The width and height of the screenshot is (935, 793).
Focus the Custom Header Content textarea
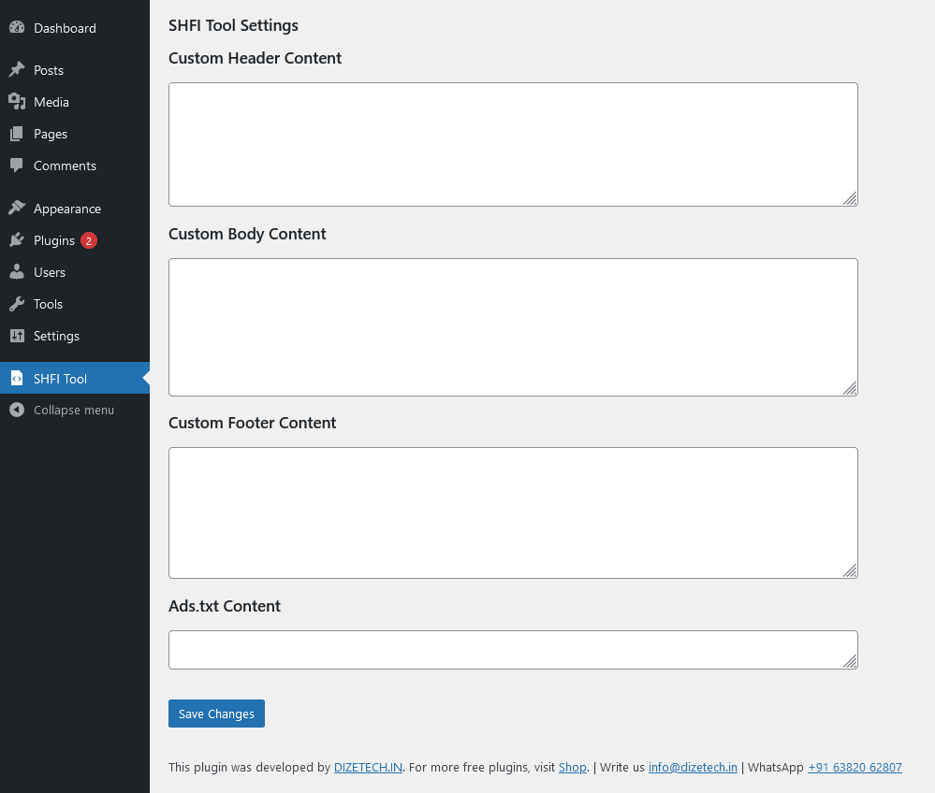(x=513, y=144)
